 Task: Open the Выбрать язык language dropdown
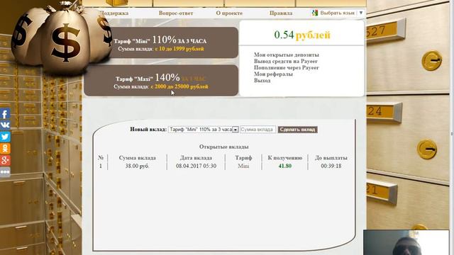[x=338, y=13]
